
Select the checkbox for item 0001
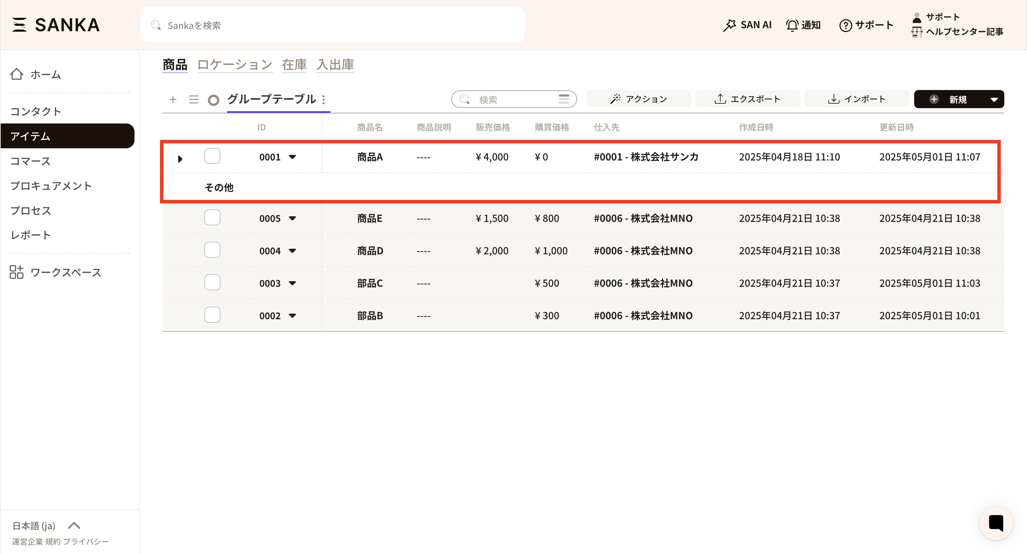[x=212, y=156]
